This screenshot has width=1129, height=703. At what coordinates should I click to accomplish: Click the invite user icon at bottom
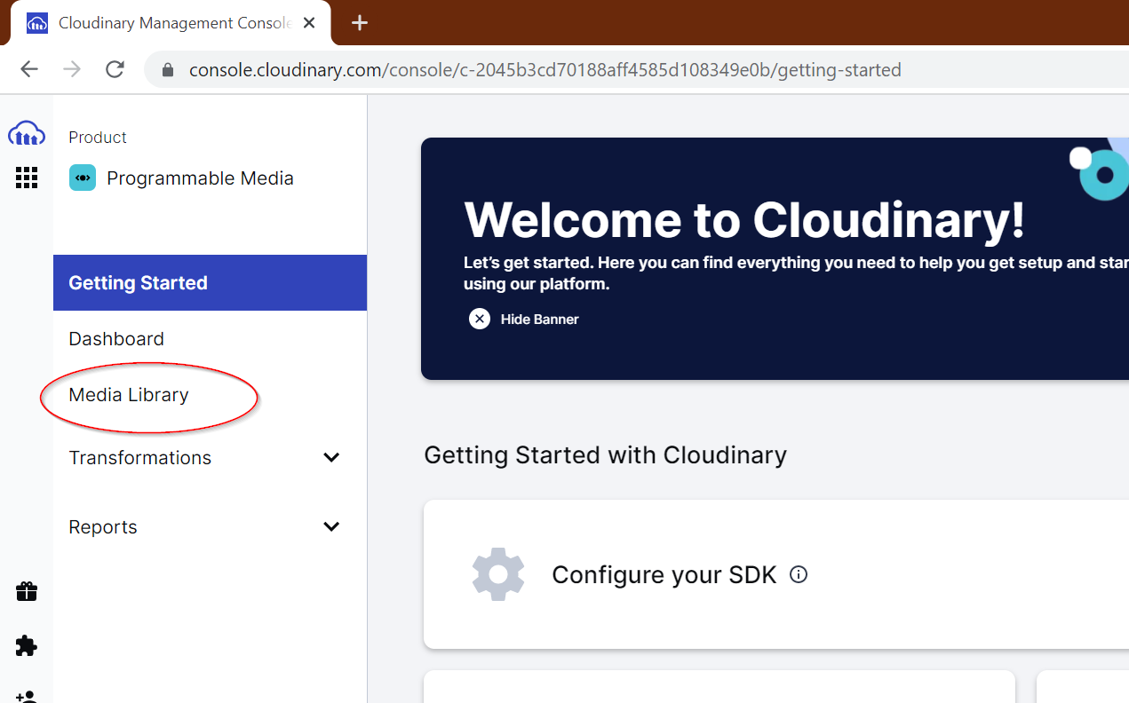[x=27, y=697]
